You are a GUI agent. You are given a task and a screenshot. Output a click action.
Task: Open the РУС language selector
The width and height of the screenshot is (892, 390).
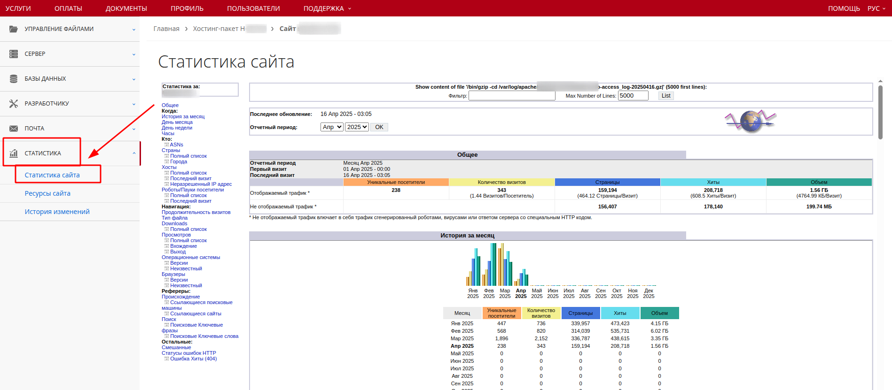[876, 8]
